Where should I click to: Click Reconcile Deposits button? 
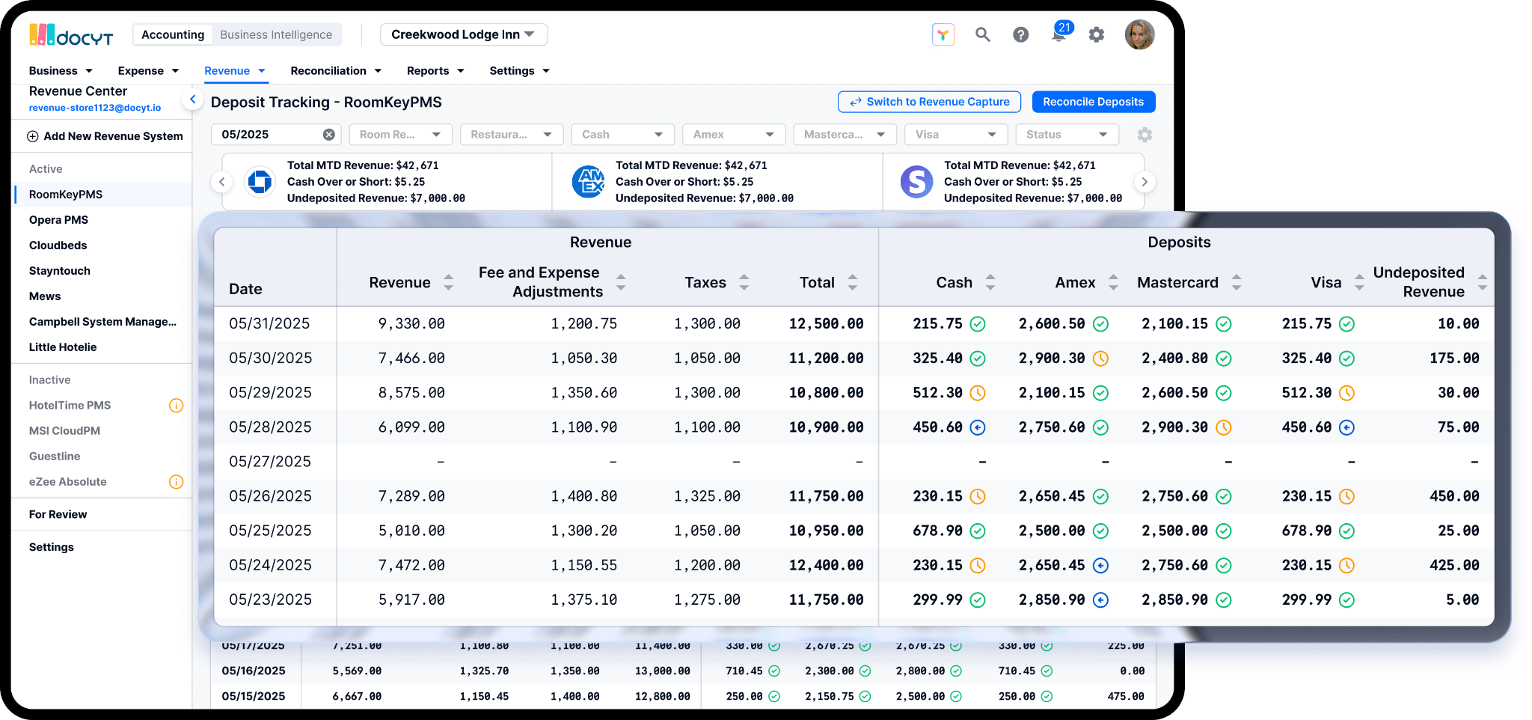[1093, 102]
